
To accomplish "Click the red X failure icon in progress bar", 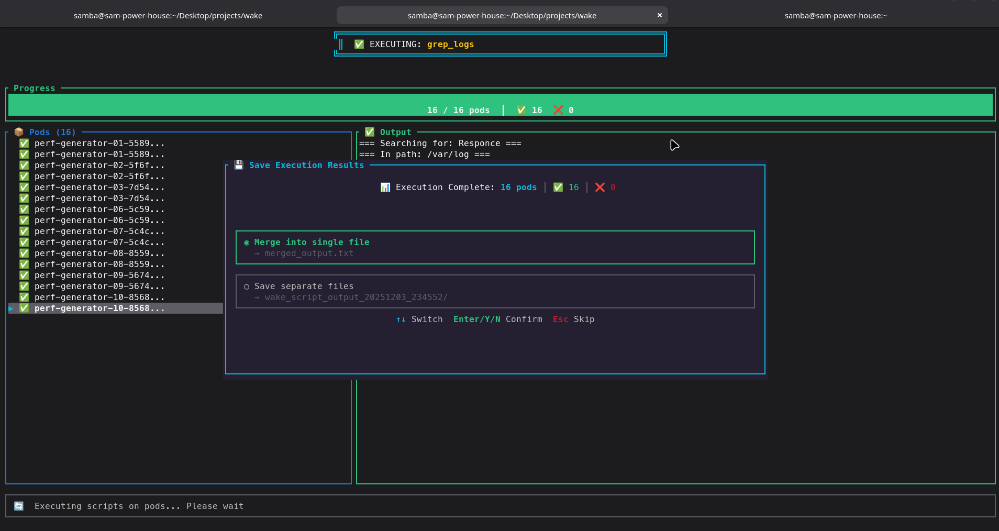I will point(558,110).
